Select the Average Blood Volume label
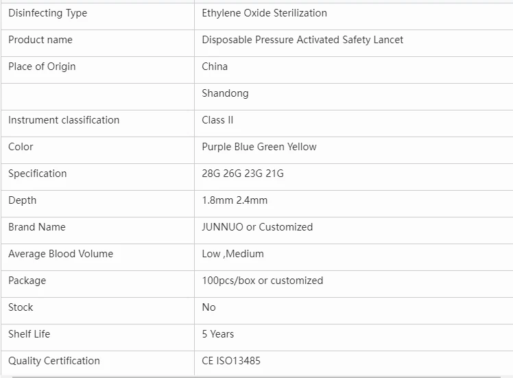513x378 pixels. tap(60, 254)
